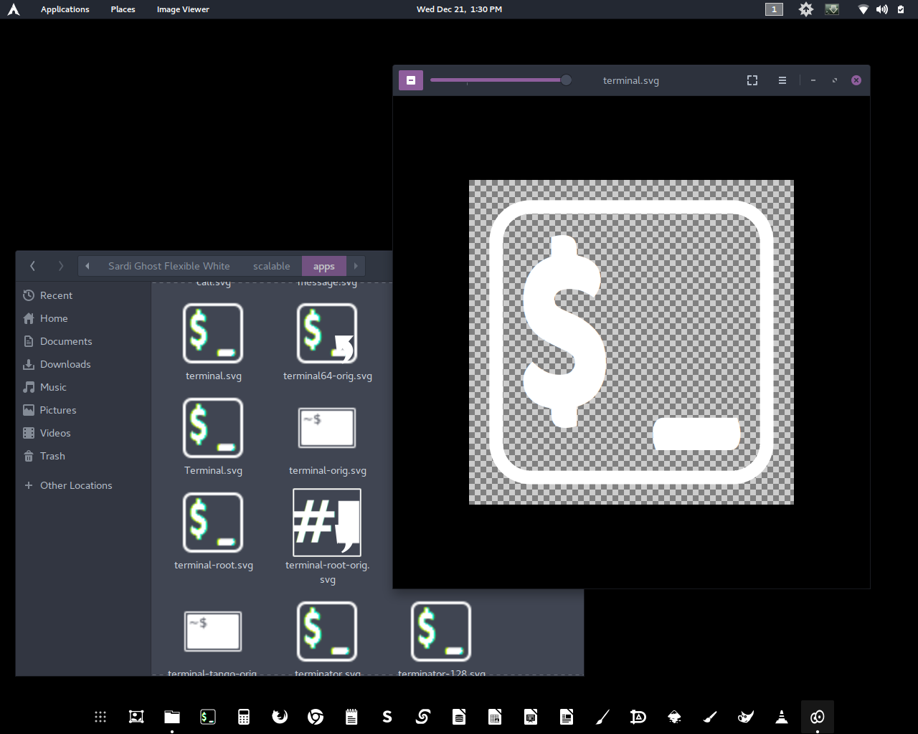Open the terminal-root.svg thumbnail
Viewport: 918px width, 734px height.
click(213, 522)
